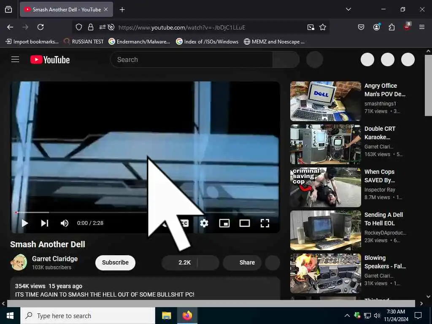Image resolution: width=432 pixels, height=324 pixels.
Task: Close the Smash Another Dell tab
Action: (106, 9)
